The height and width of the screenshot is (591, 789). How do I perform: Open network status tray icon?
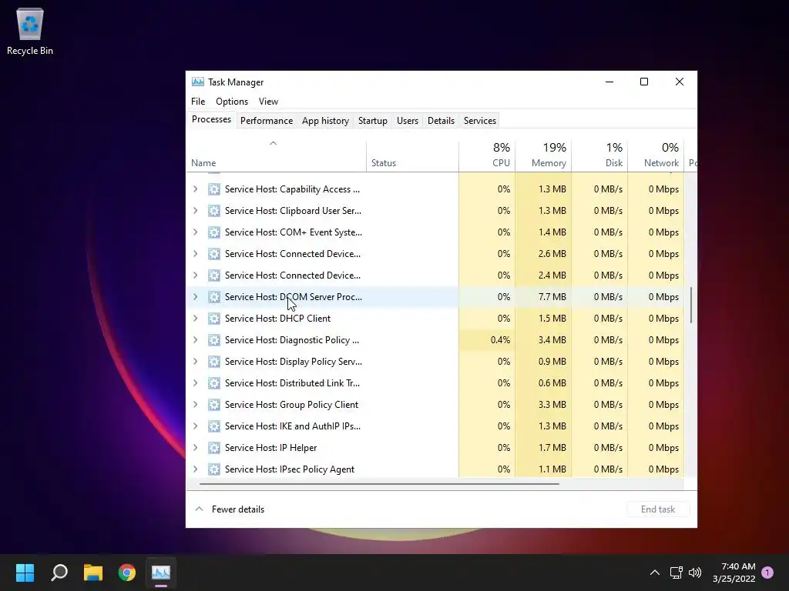[676, 573]
